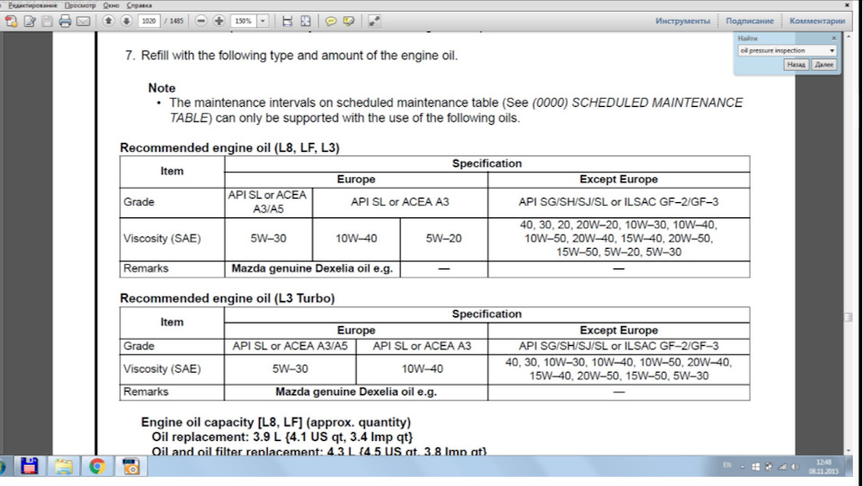The image size is (863, 486).
Task: Click the network signal tray icon
Action: (x=781, y=467)
